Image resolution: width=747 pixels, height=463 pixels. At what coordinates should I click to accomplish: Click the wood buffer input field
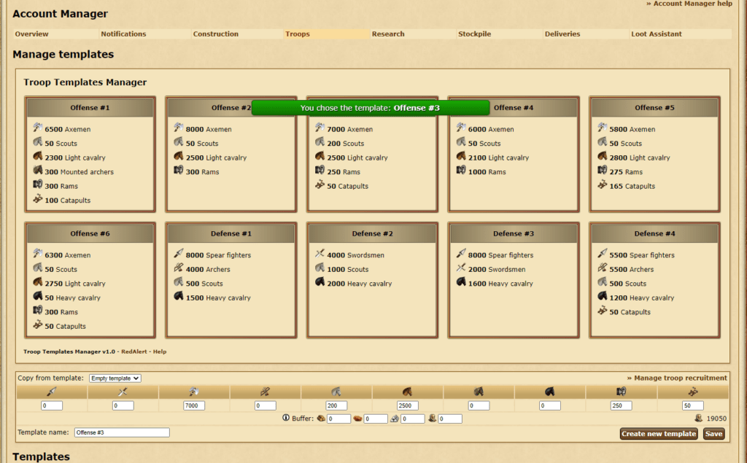click(338, 419)
